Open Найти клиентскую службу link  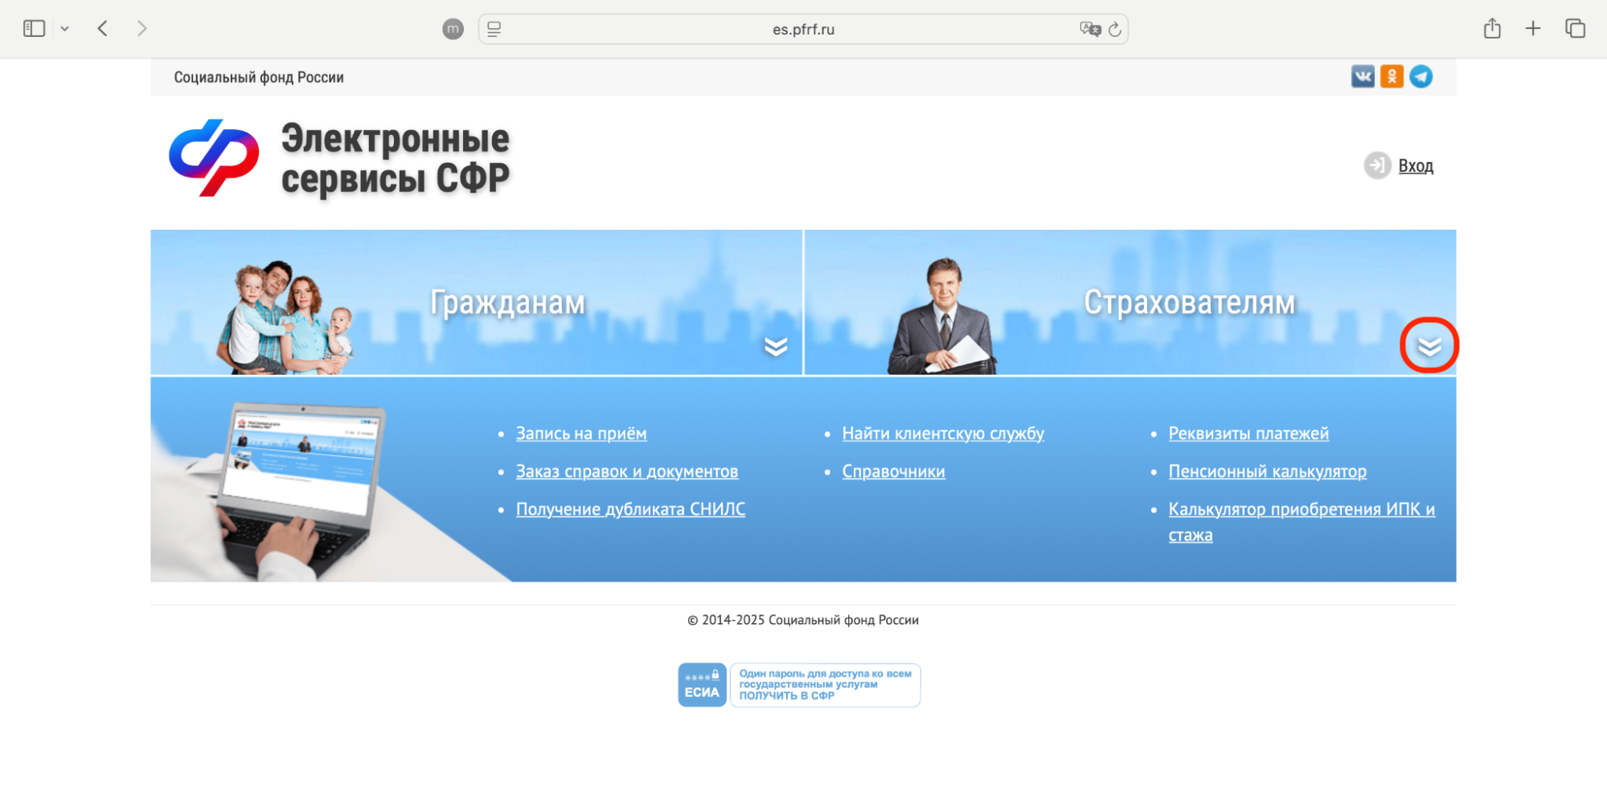(x=943, y=434)
